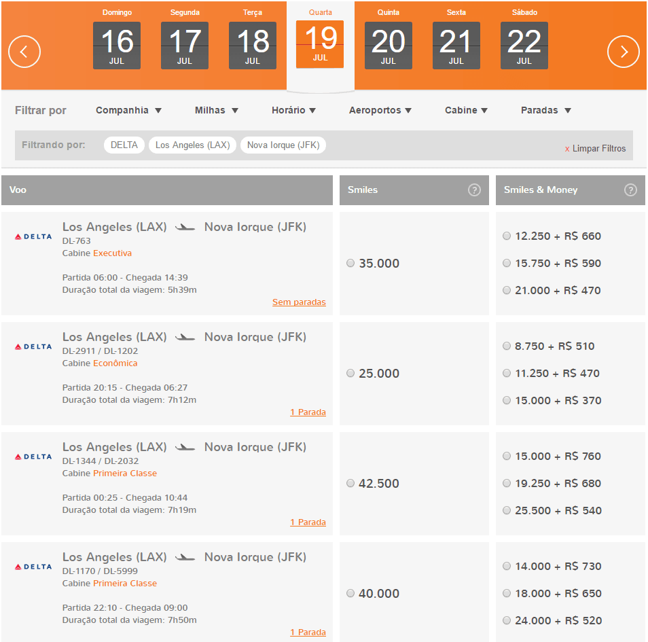Click 'Partida 06:00 - Chegada 14:39' text

125,277
